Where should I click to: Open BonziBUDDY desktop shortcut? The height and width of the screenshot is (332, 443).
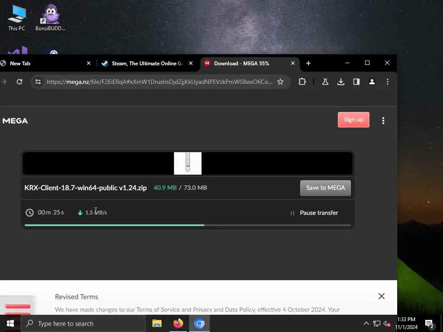point(50,17)
